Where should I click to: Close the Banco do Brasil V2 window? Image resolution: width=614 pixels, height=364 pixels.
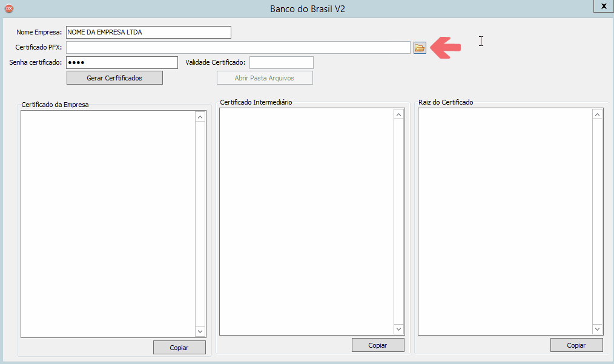(x=604, y=6)
